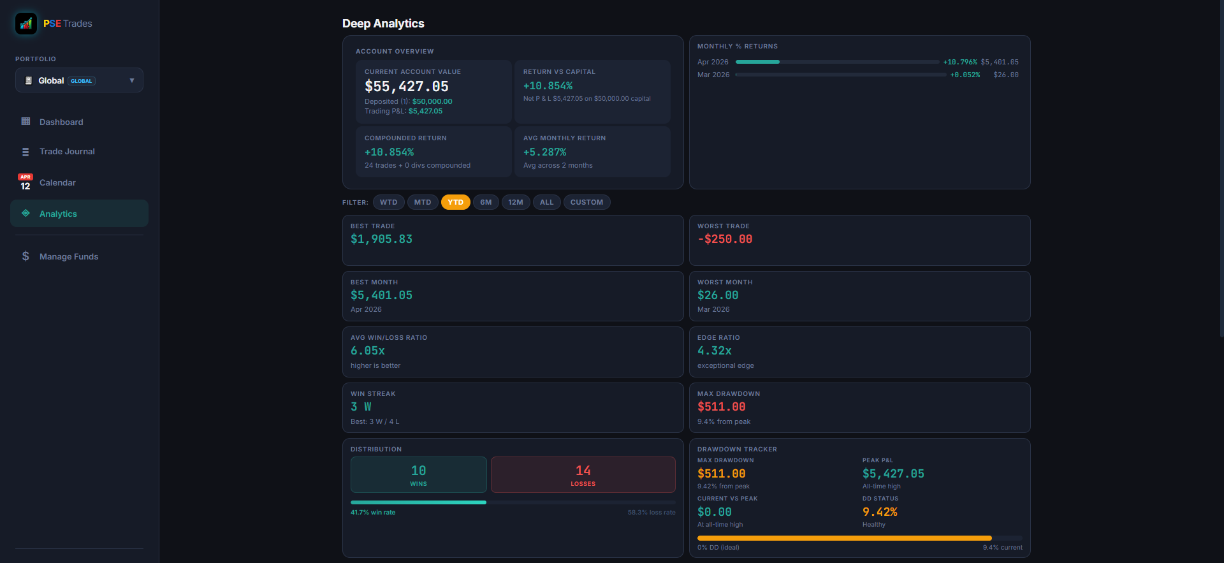Viewport: 1224px width, 563px height.
Task: Go to Manage Funds page
Action: point(69,256)
